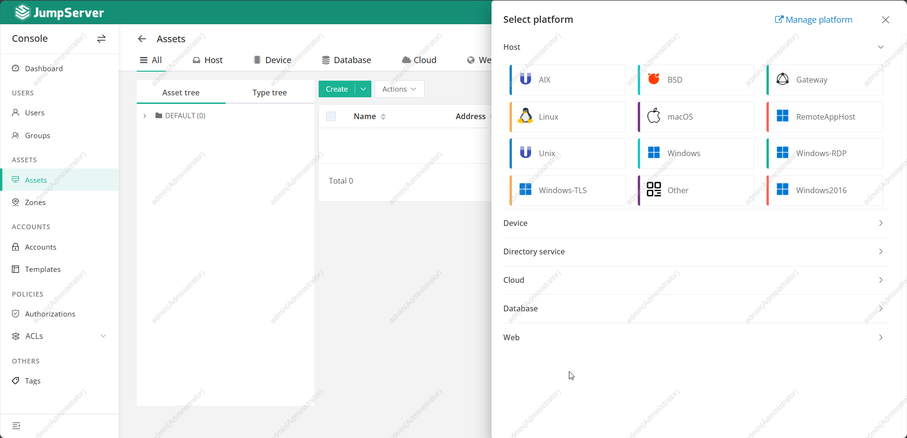Open the Manage platform link
The width and height of the screenshot is (907, 438).
[813, 20]
